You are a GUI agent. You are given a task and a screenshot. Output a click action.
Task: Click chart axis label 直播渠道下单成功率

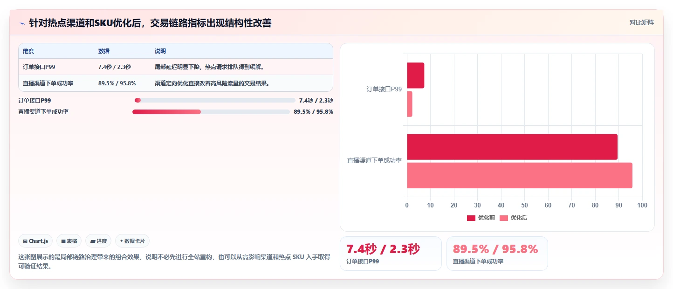click(375, 161)
